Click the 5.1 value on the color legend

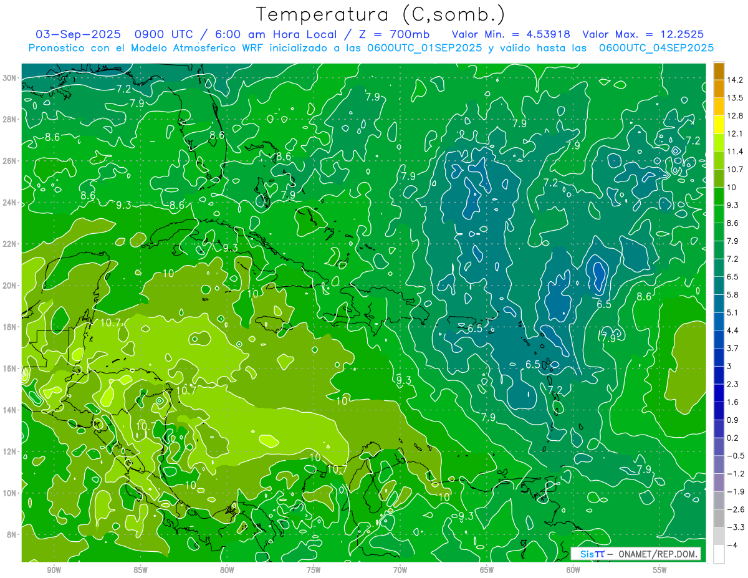click(733, 312)
